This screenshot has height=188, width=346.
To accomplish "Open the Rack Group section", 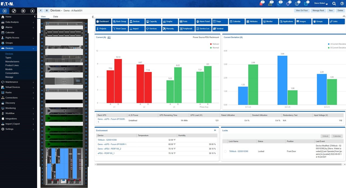I will pos(120,21).
